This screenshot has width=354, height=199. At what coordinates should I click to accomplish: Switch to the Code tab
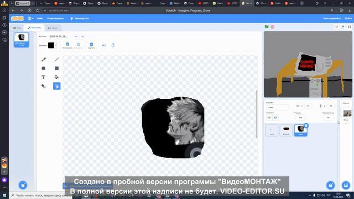click(17, 28)
